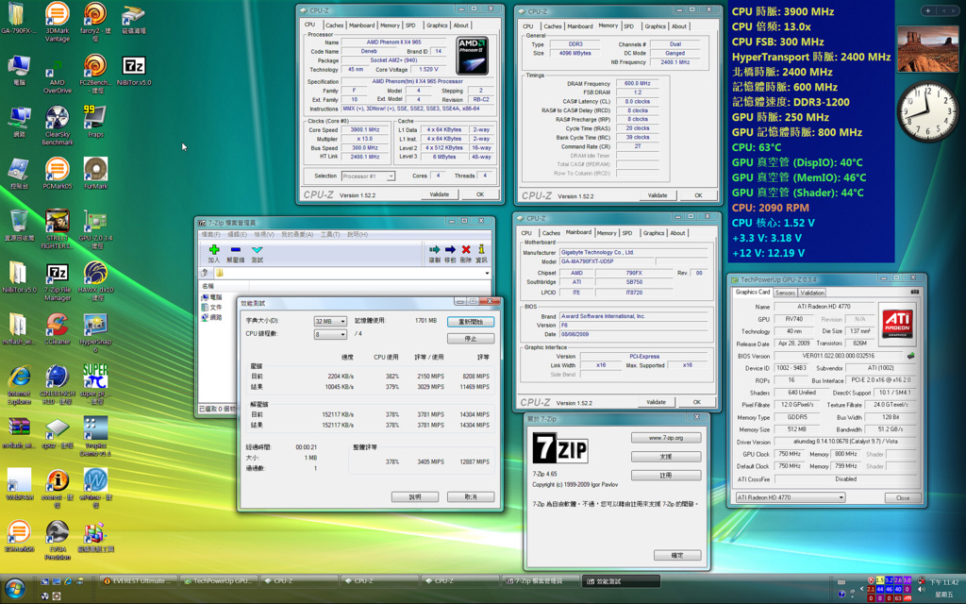Open the CPU 線程數 dropdown showing 8
The height and width of the screenshot is (604, 966).
click(x=330, y=334)
